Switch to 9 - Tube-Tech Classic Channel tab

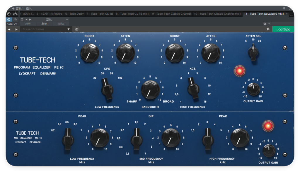(171, 14)
